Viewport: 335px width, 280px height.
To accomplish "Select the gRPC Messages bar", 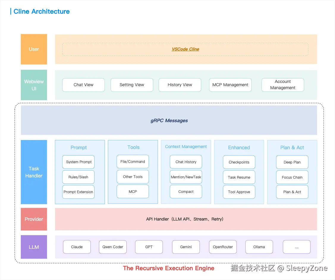I will pyautogui.click(x=169, y=120).
